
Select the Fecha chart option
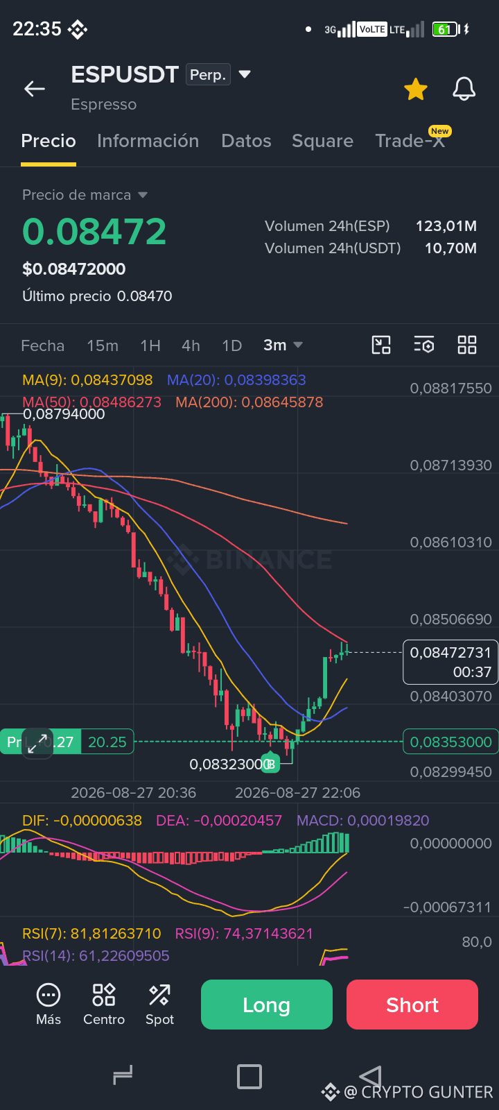tap(43, 345)
